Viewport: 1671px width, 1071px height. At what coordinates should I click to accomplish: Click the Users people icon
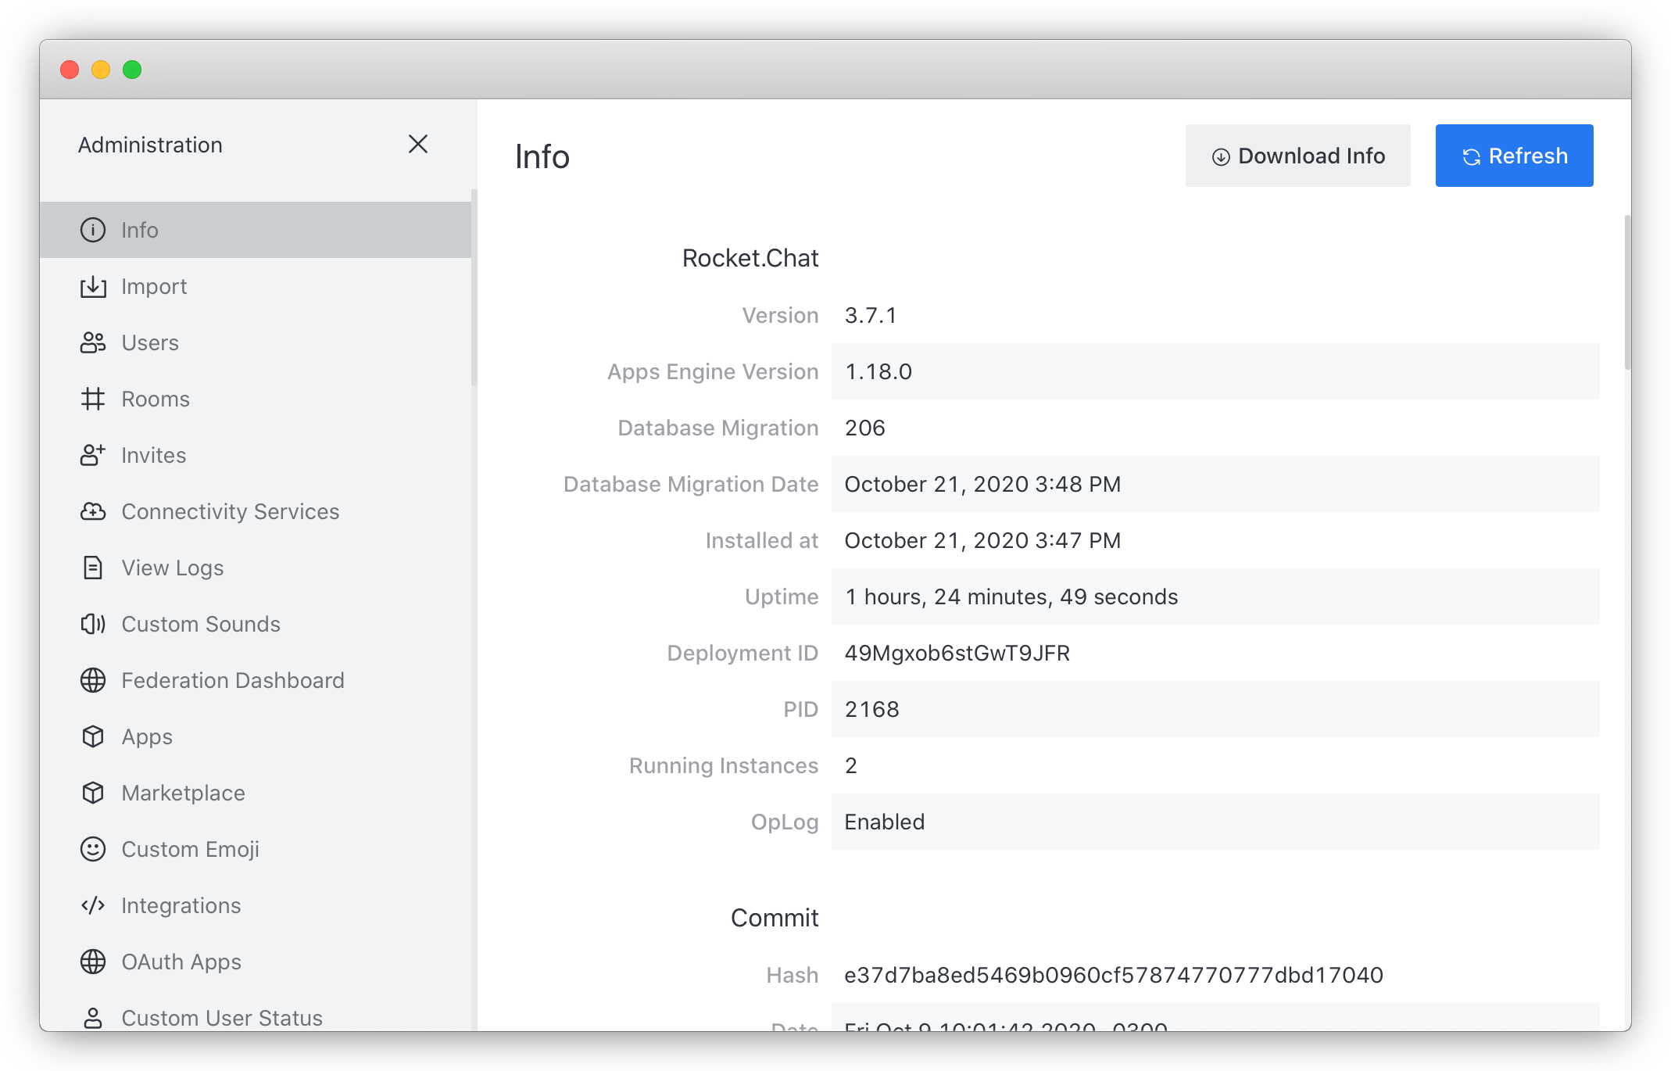pos(93,342)
